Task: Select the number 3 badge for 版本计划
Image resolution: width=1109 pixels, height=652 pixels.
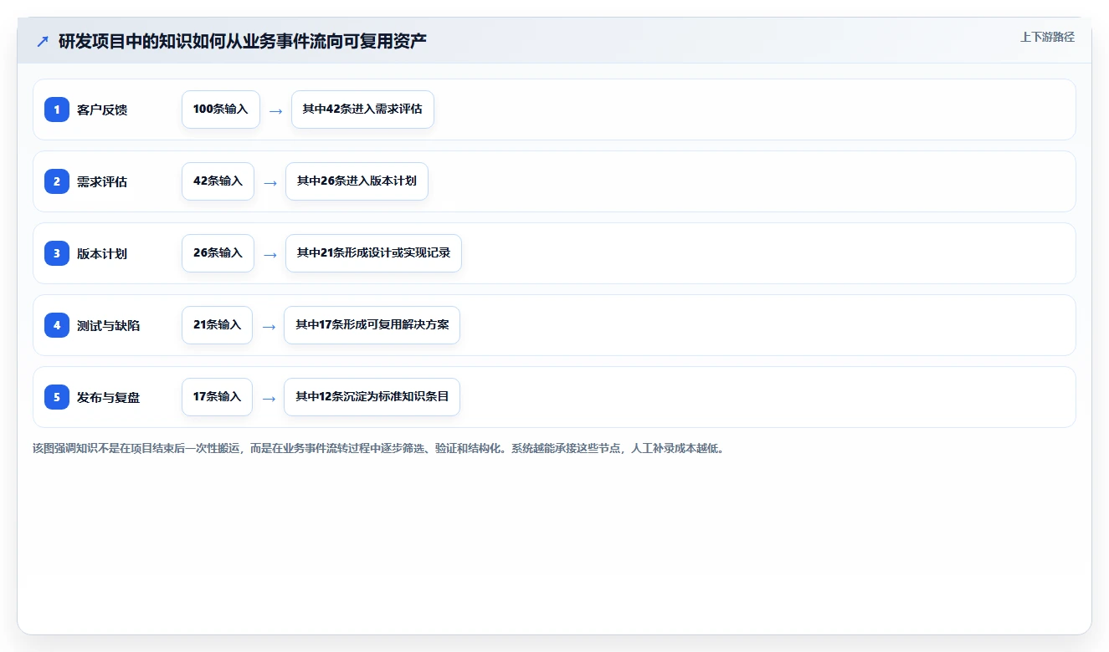Action: (x=57, y=253)
